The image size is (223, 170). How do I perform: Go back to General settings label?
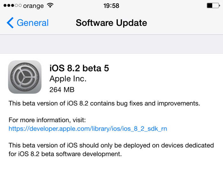[32, 23]
